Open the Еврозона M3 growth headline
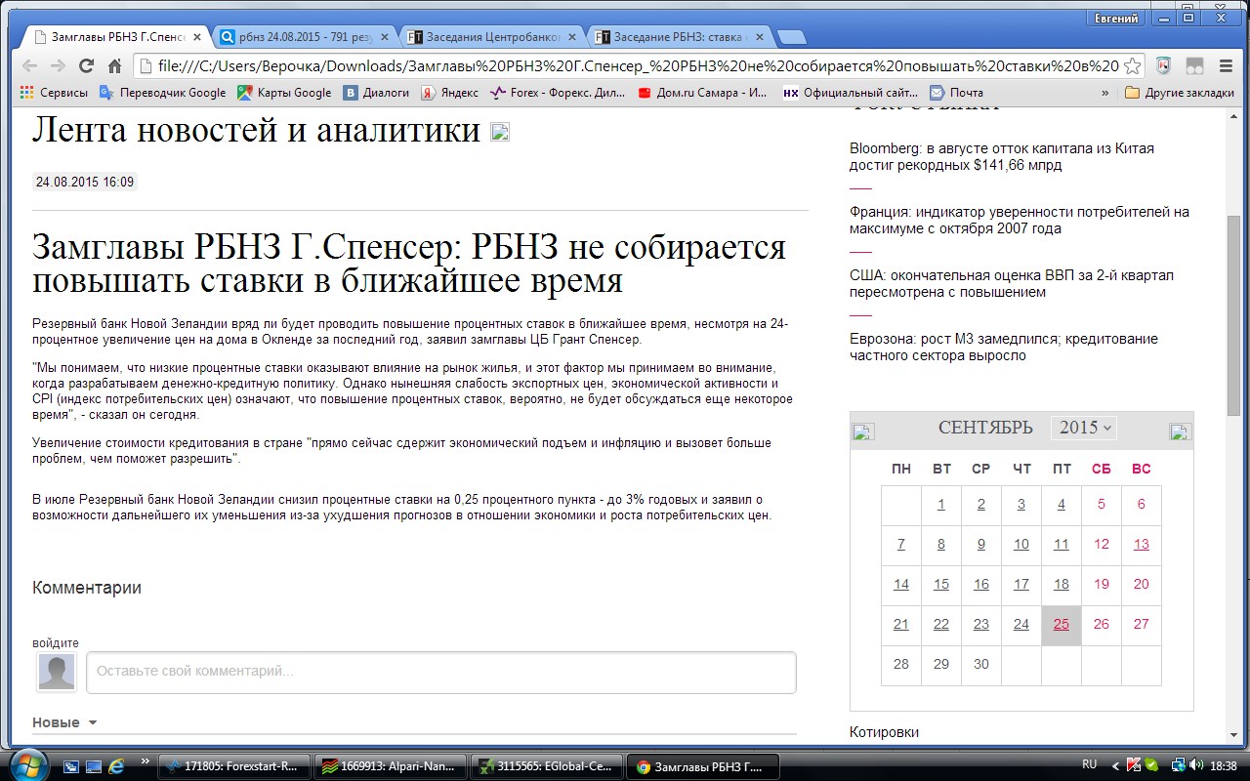Screen dimensions: 1250x781 (1004, 348)
